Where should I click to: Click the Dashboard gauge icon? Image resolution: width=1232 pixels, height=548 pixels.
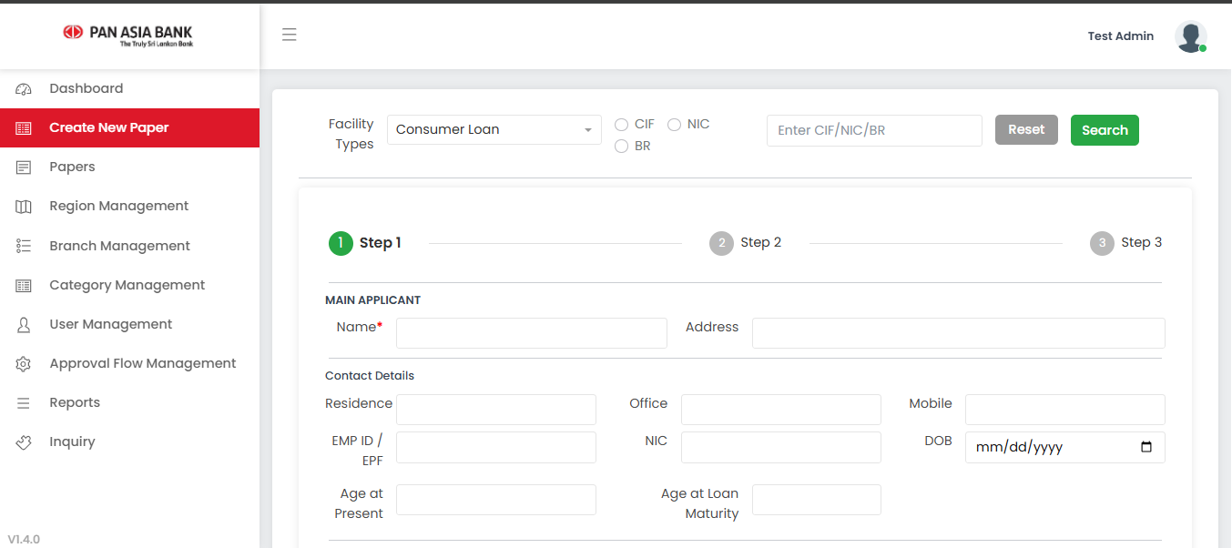point(24,89)
